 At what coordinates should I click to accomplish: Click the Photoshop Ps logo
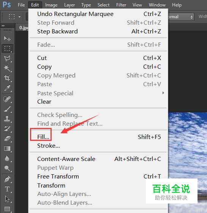(x=7, y=5)
